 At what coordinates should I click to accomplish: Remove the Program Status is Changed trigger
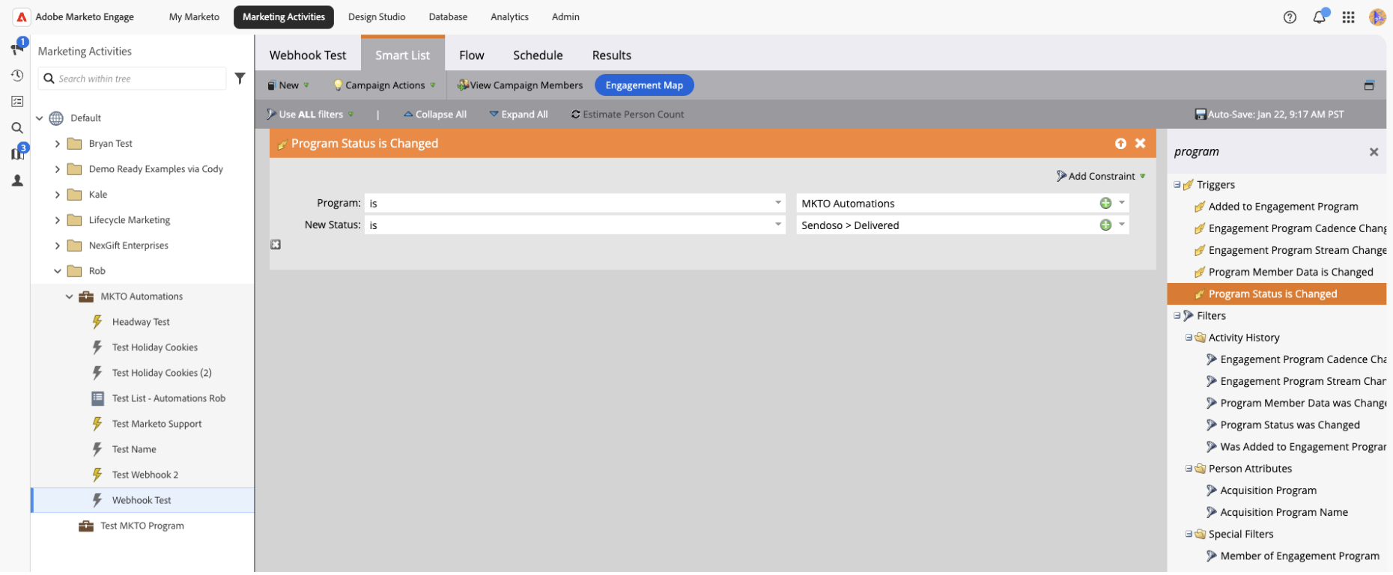tap(1140, 143)
